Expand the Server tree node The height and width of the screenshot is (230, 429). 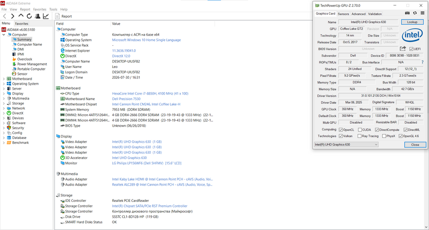pos(3,89)
